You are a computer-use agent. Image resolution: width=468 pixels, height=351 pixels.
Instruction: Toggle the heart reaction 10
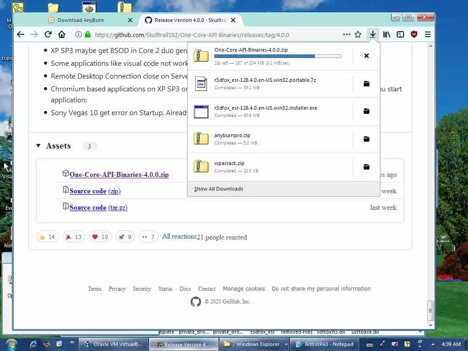coord(100,237)
